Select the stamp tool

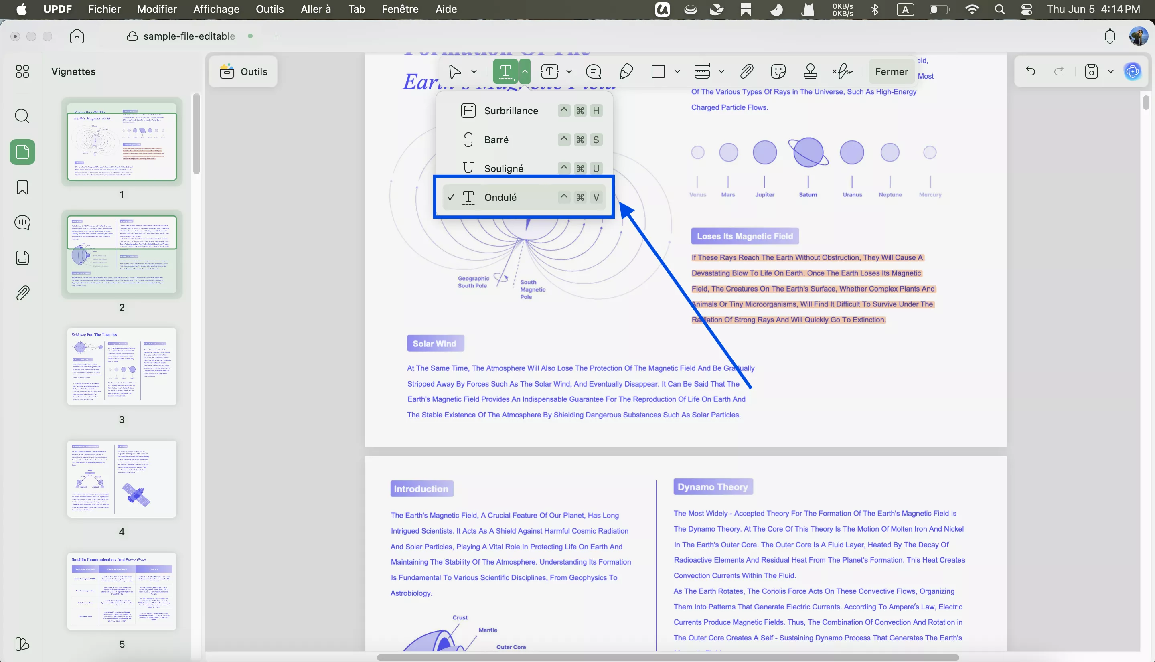tap(811, 71)
